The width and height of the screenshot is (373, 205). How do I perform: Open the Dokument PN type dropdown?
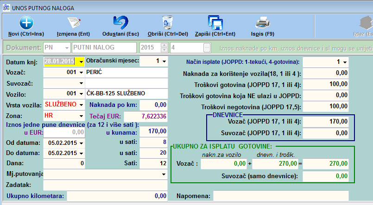[67, 48]
